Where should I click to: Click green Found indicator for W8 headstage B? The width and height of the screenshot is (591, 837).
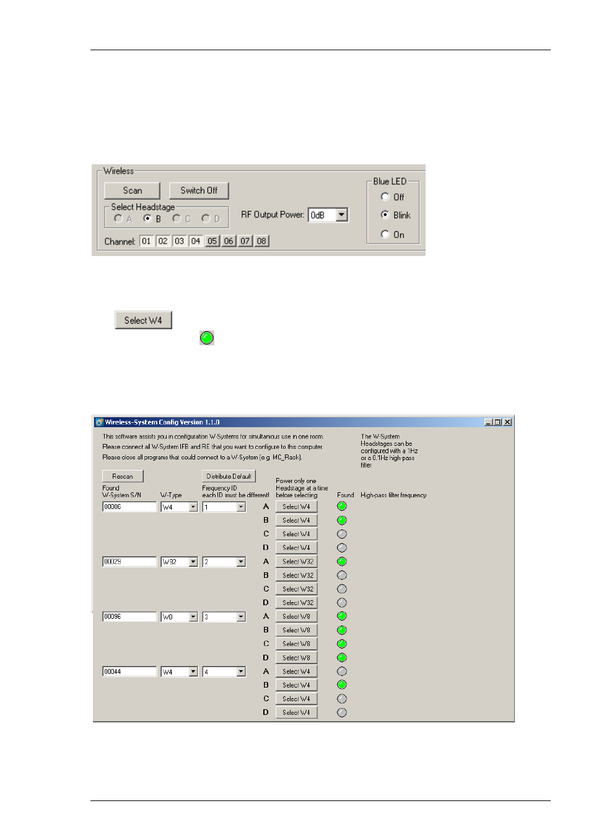(x=342, y=630)
